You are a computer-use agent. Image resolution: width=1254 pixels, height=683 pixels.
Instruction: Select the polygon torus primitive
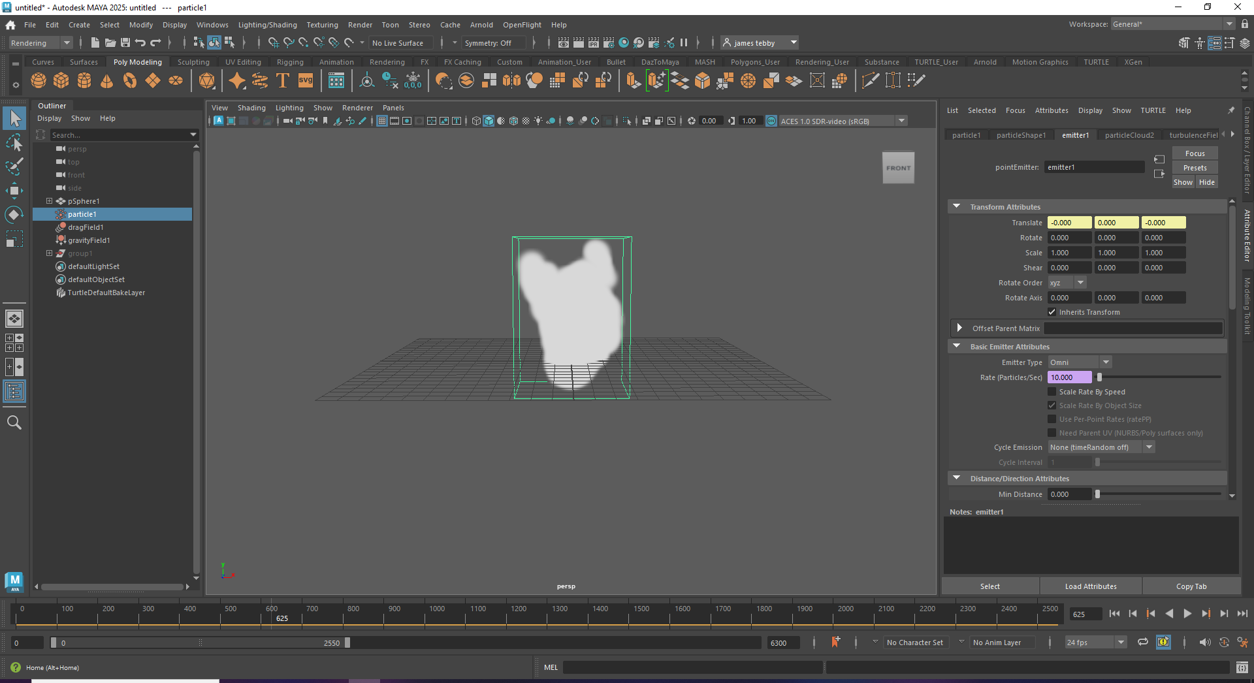pos(129,80)
